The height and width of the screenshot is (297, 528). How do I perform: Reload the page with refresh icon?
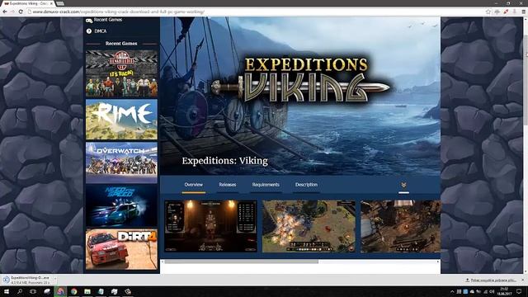[x=21, y=12]
